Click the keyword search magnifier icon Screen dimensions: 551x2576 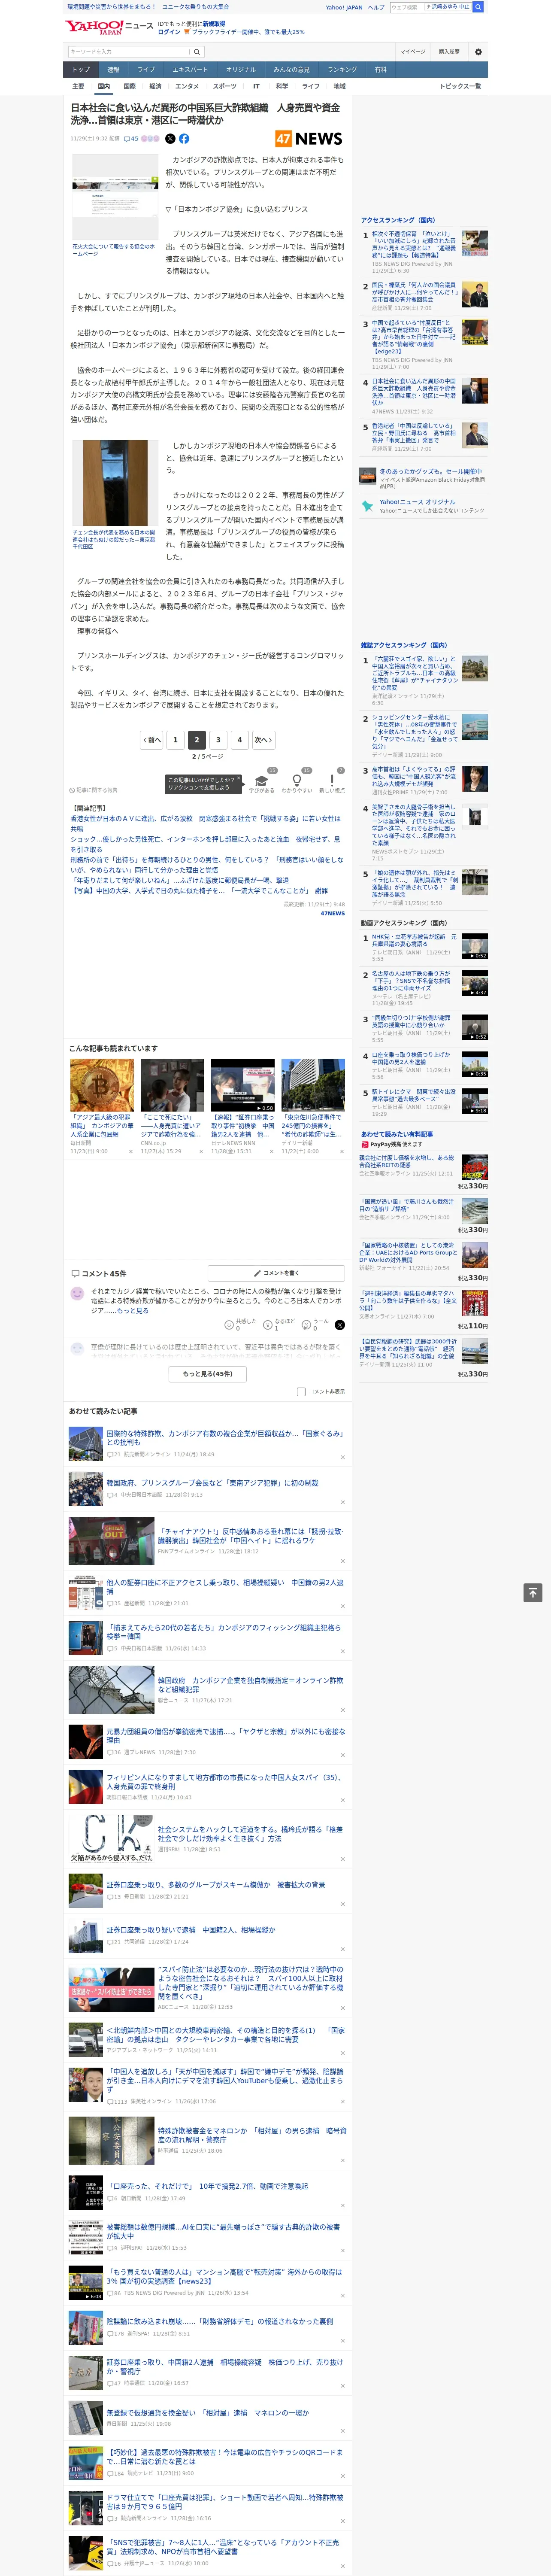click(x=197, y=52)
